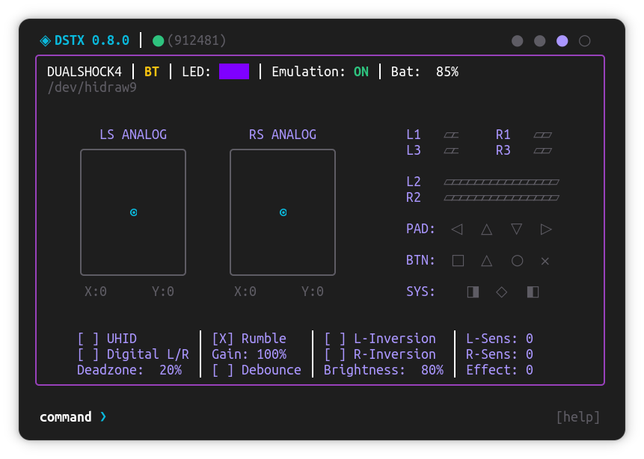Viewport: 644px width, 459px height.
Task: Click the BT connection label
Action: point(152,72)
